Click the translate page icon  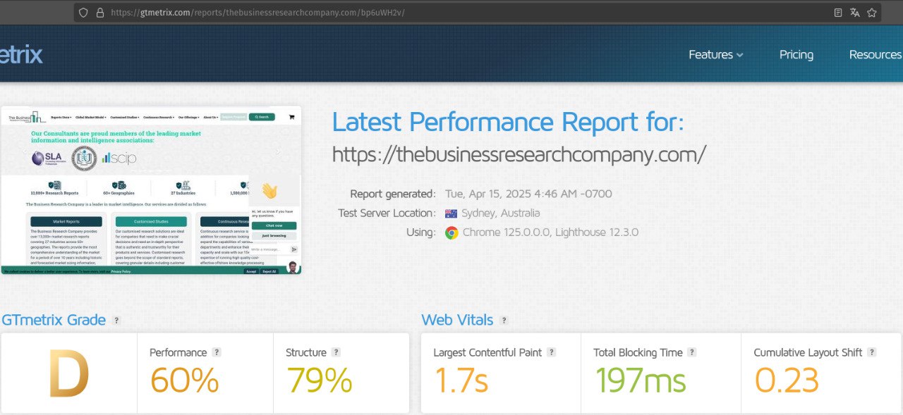point(855,13)
